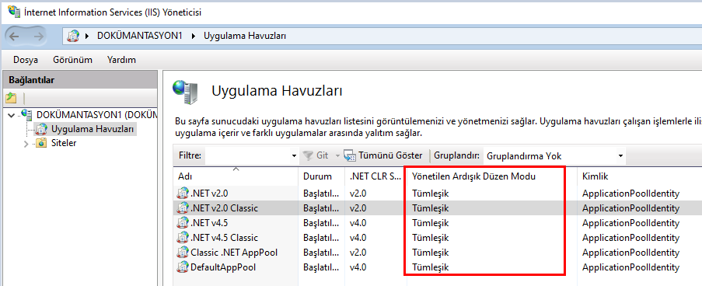
Task: Click the DefaultAppPool icon
Action: (183, 267)
